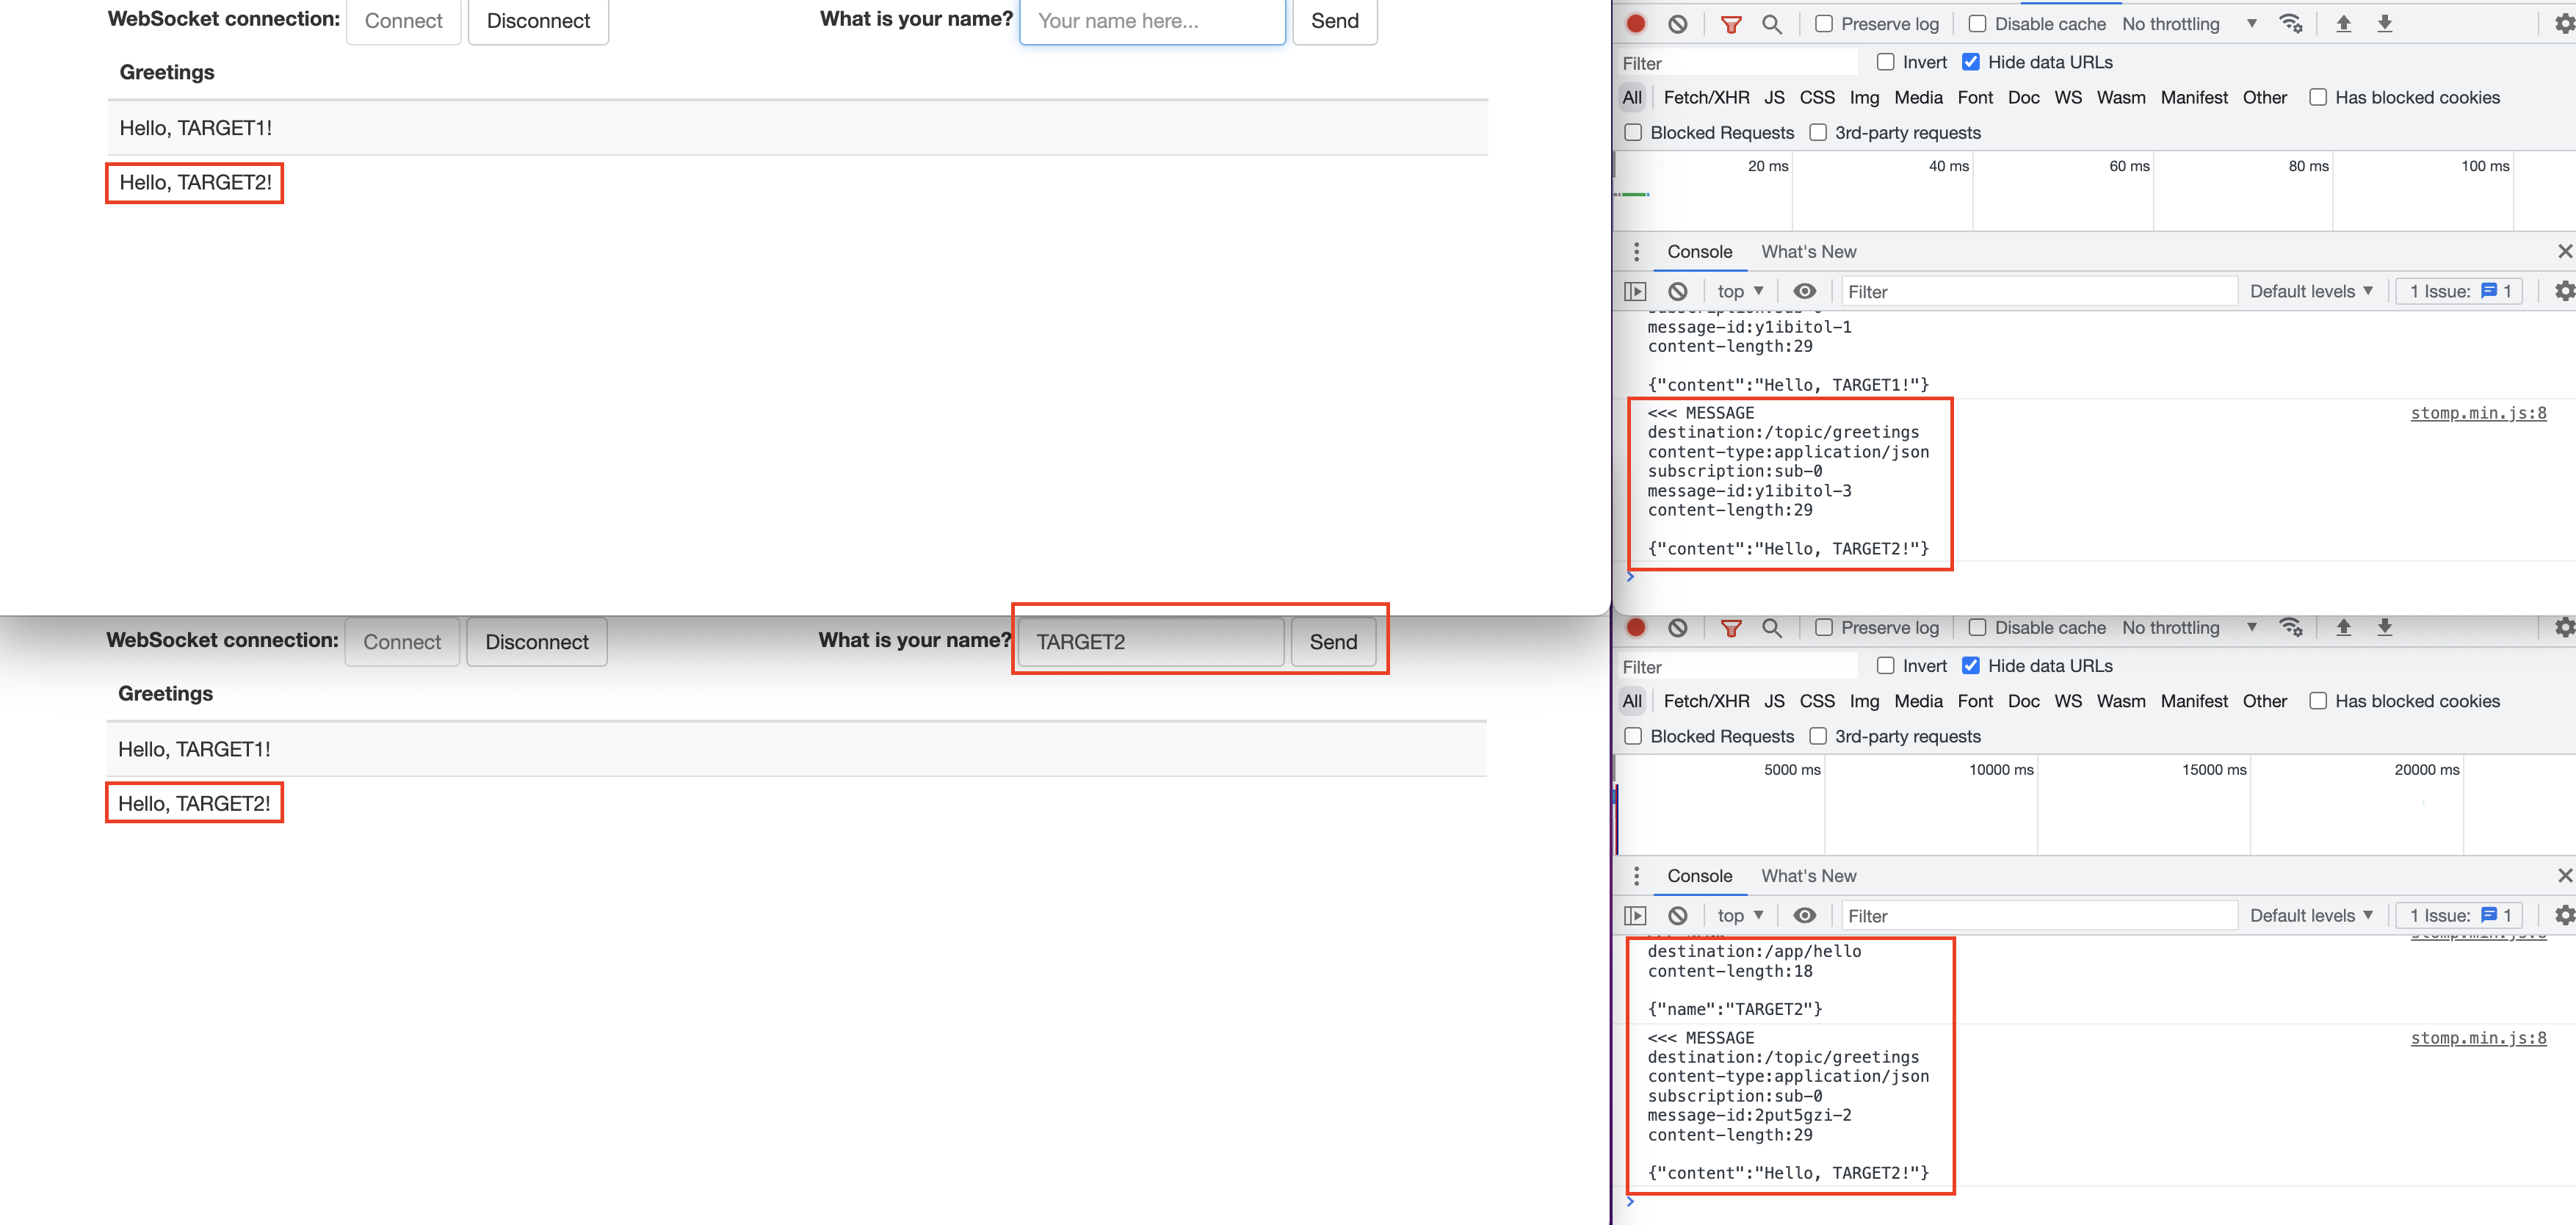Close the upper DevTools console drawer

tap(2565, 251)
